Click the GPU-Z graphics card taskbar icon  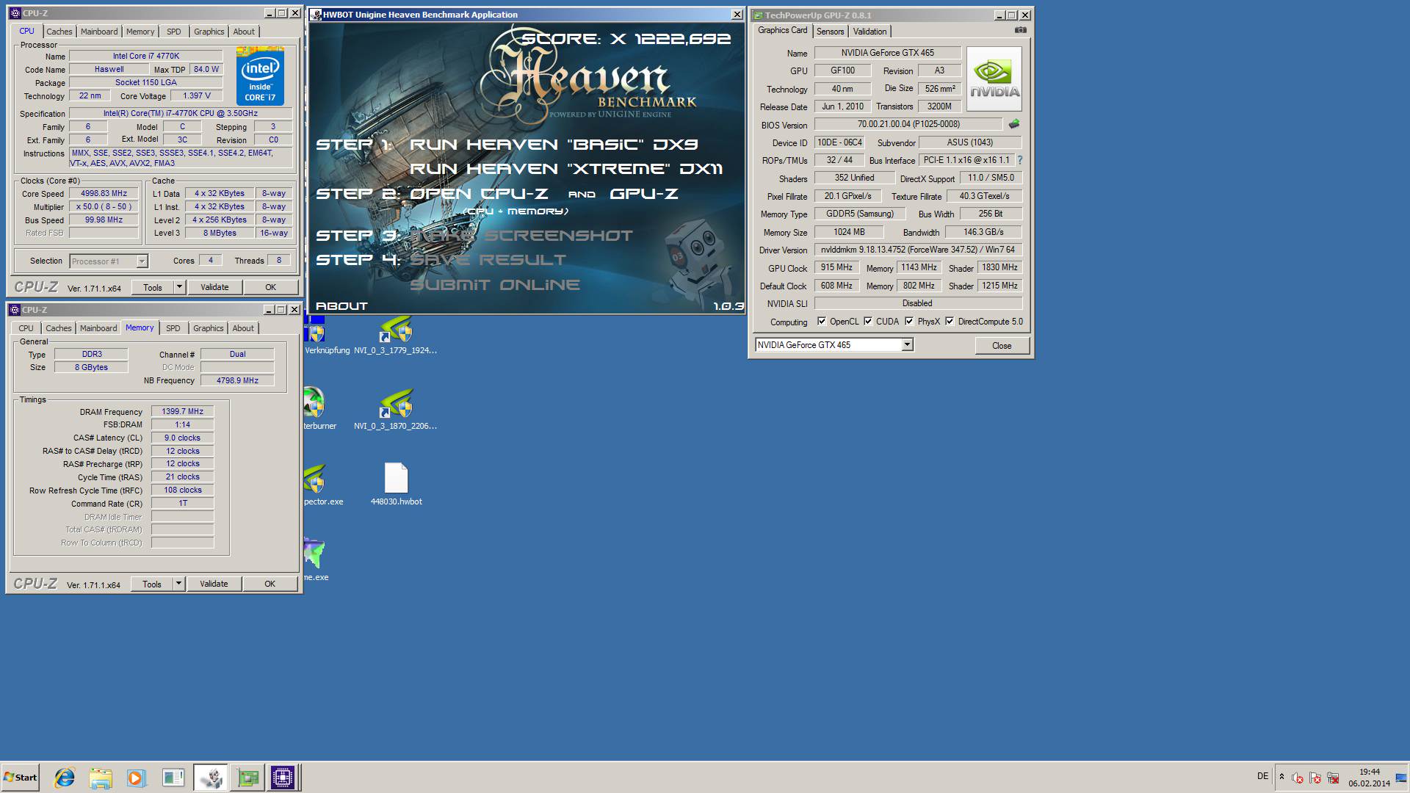(247, 777)
